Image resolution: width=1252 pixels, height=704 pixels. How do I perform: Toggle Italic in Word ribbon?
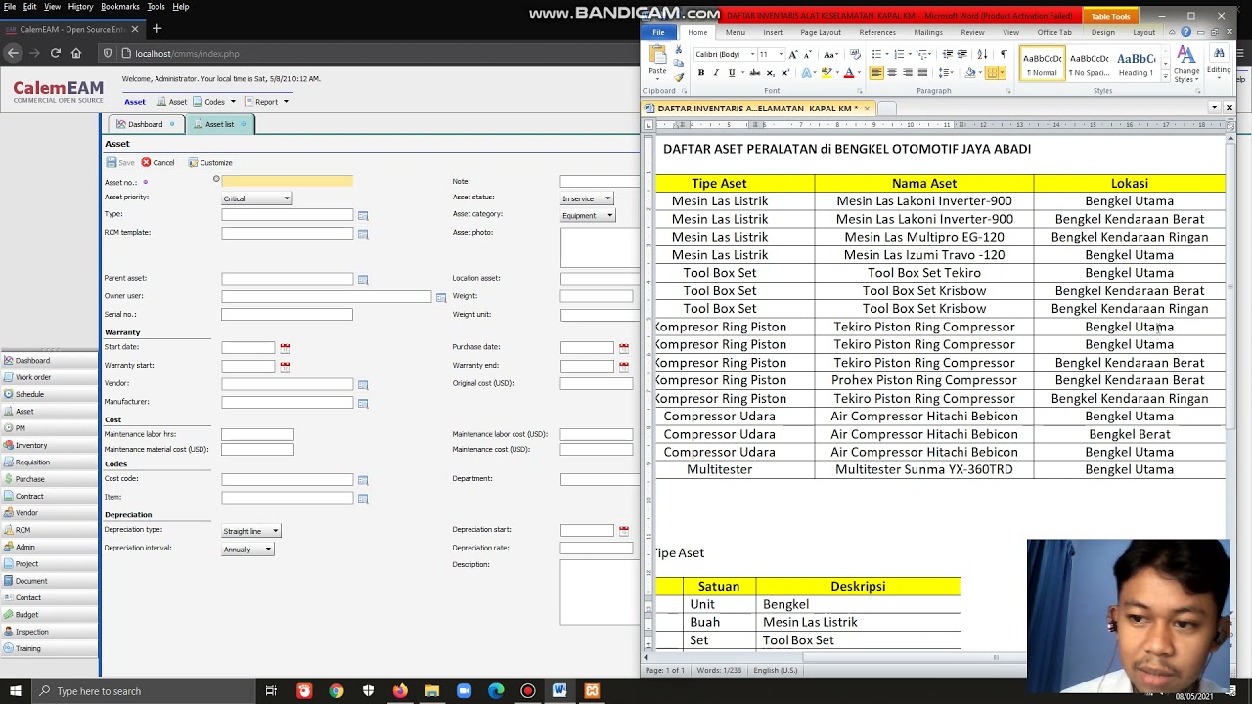[x=715, y=73]
